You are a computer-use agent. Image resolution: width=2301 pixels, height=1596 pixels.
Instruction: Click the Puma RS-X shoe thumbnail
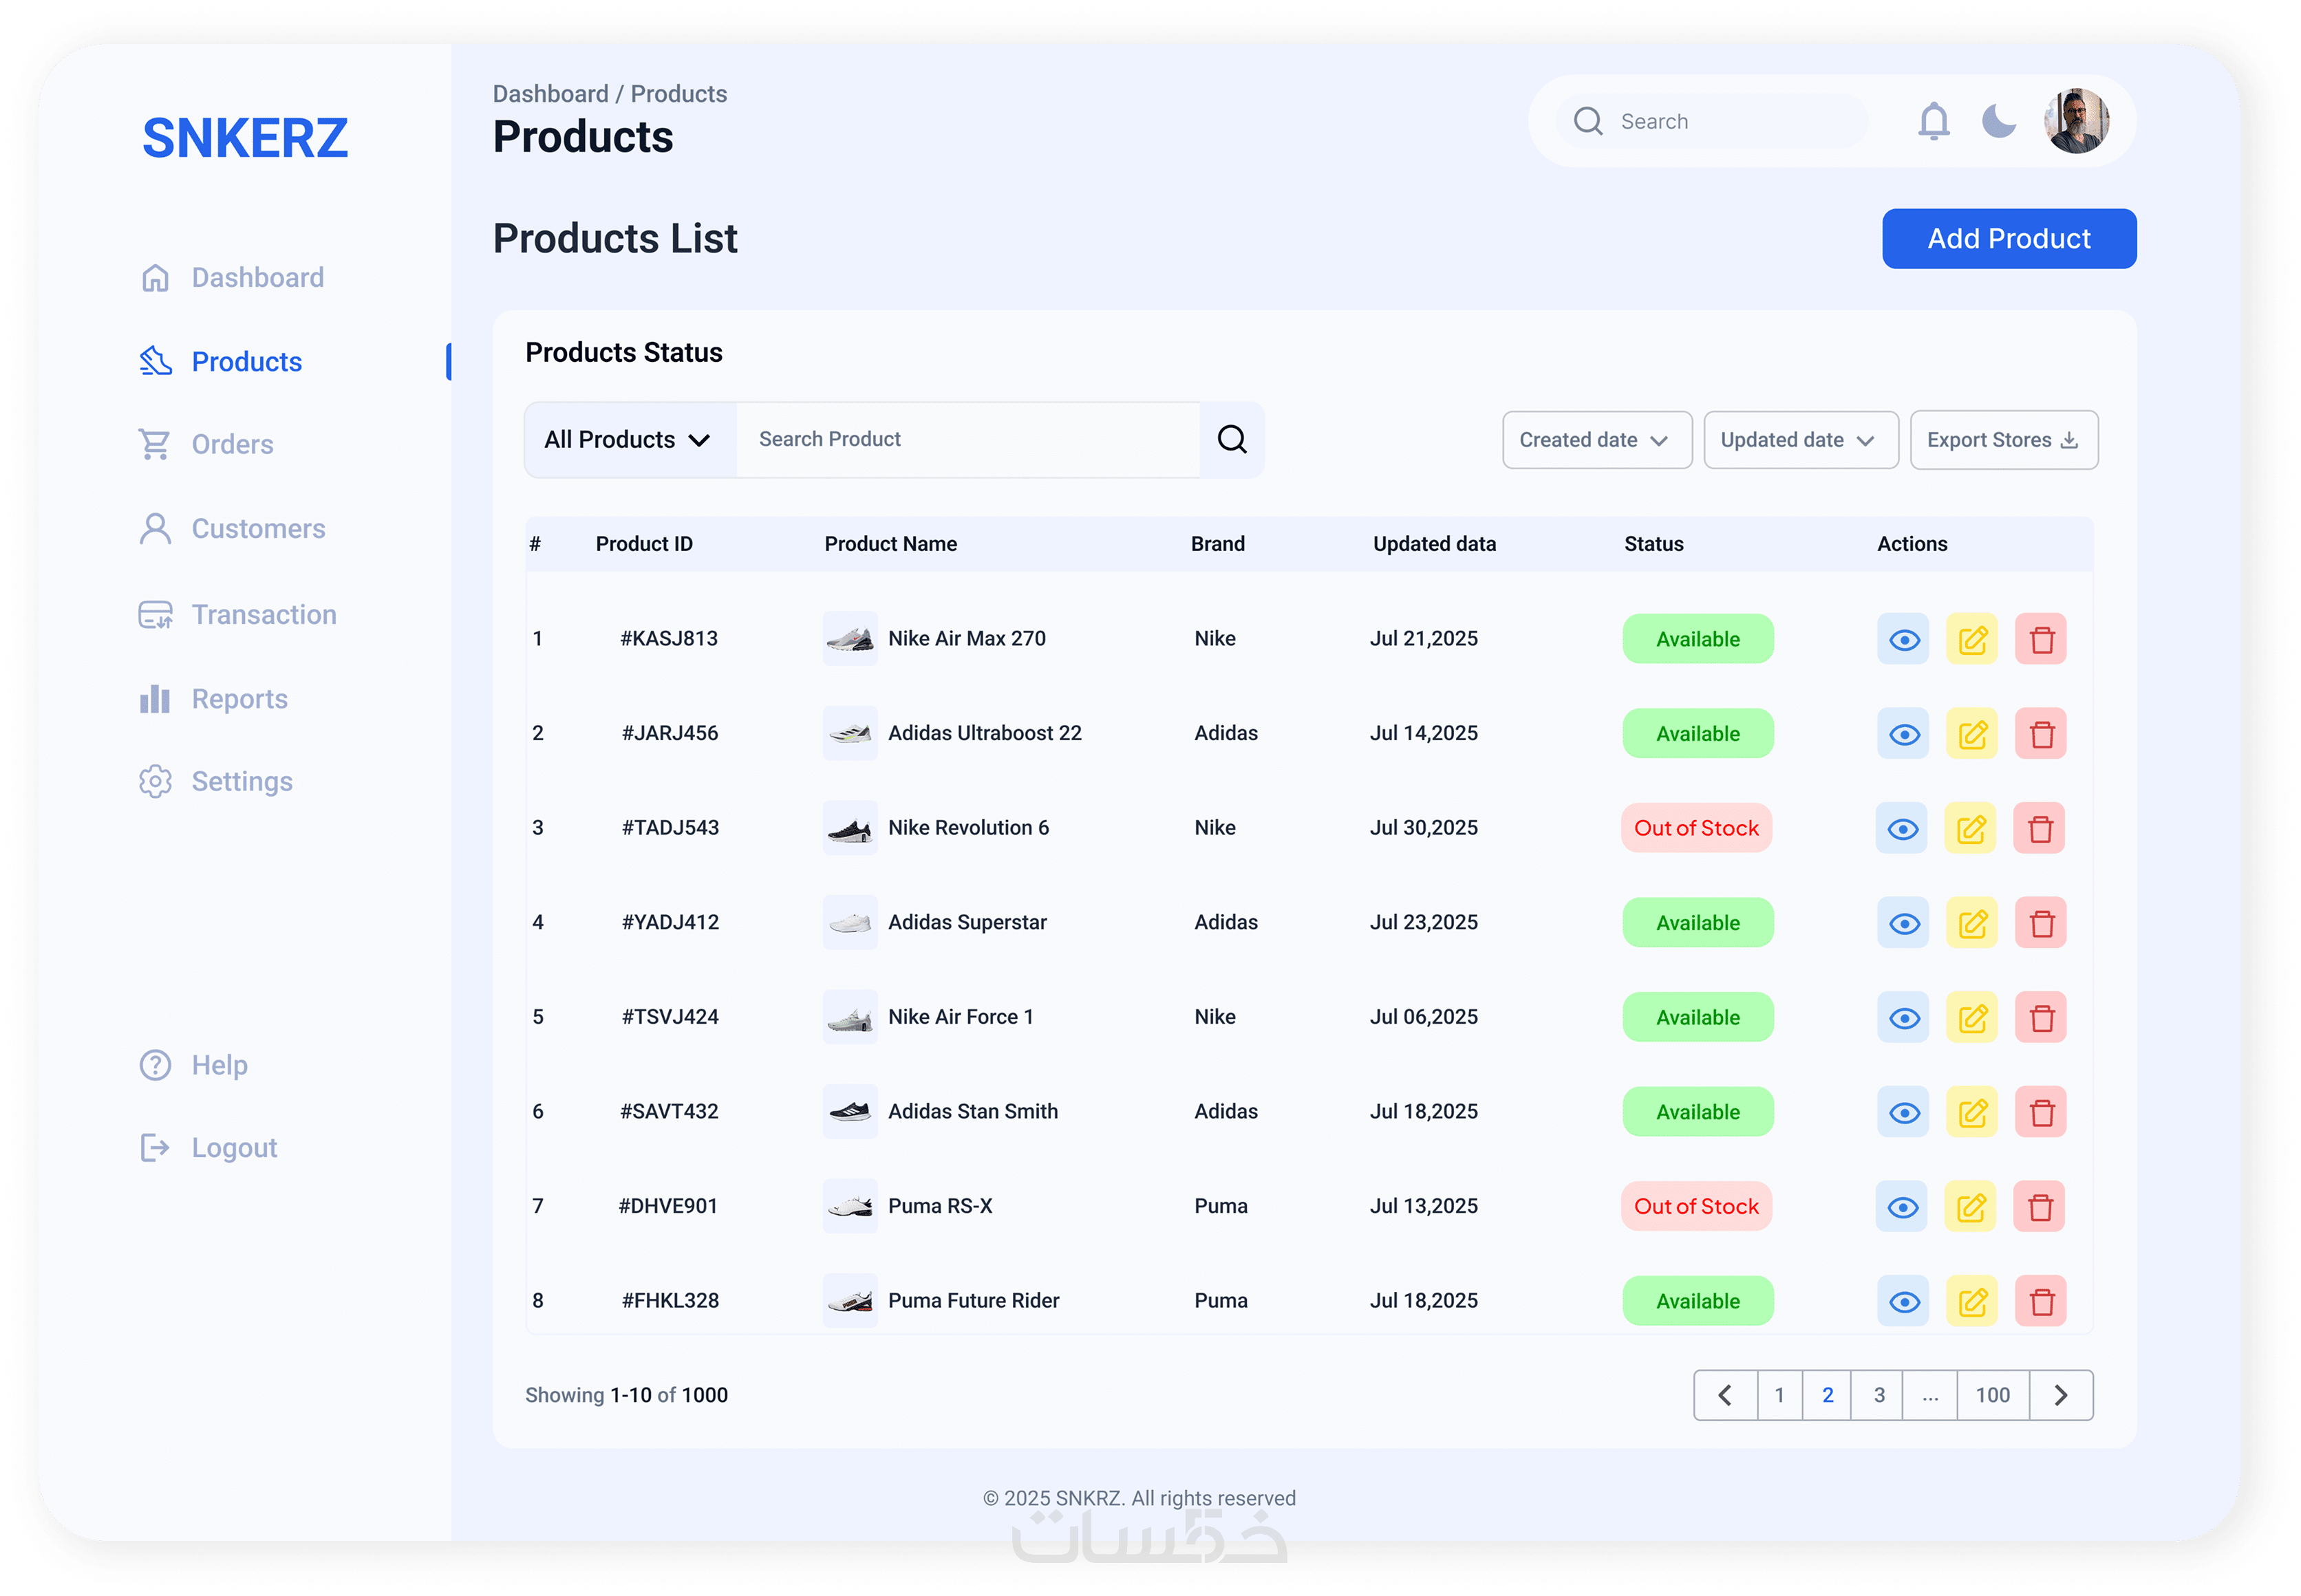[x=849, y=1206]
